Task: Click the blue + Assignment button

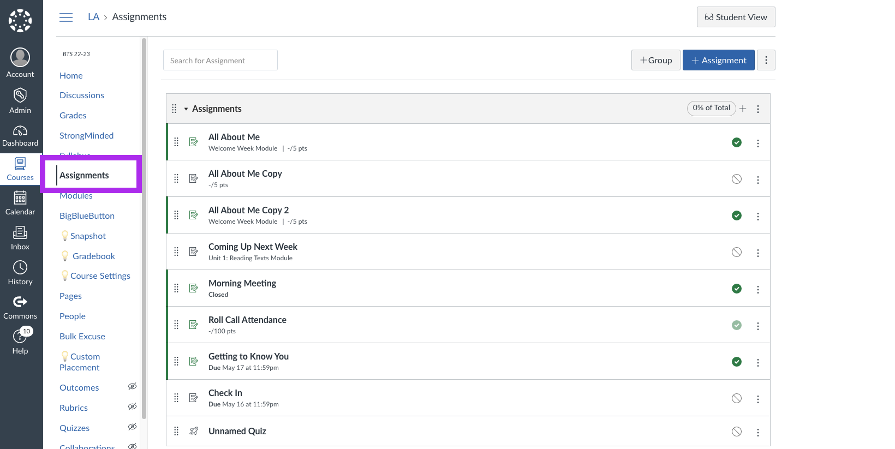Action: pyautogui.click(x=719, y=60)
